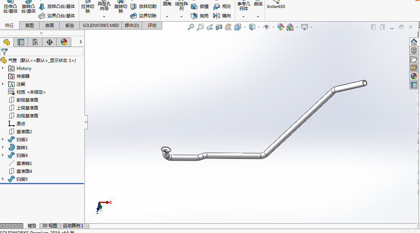
Task: Expand the 扫描3 feature
Action: (3, 139)
